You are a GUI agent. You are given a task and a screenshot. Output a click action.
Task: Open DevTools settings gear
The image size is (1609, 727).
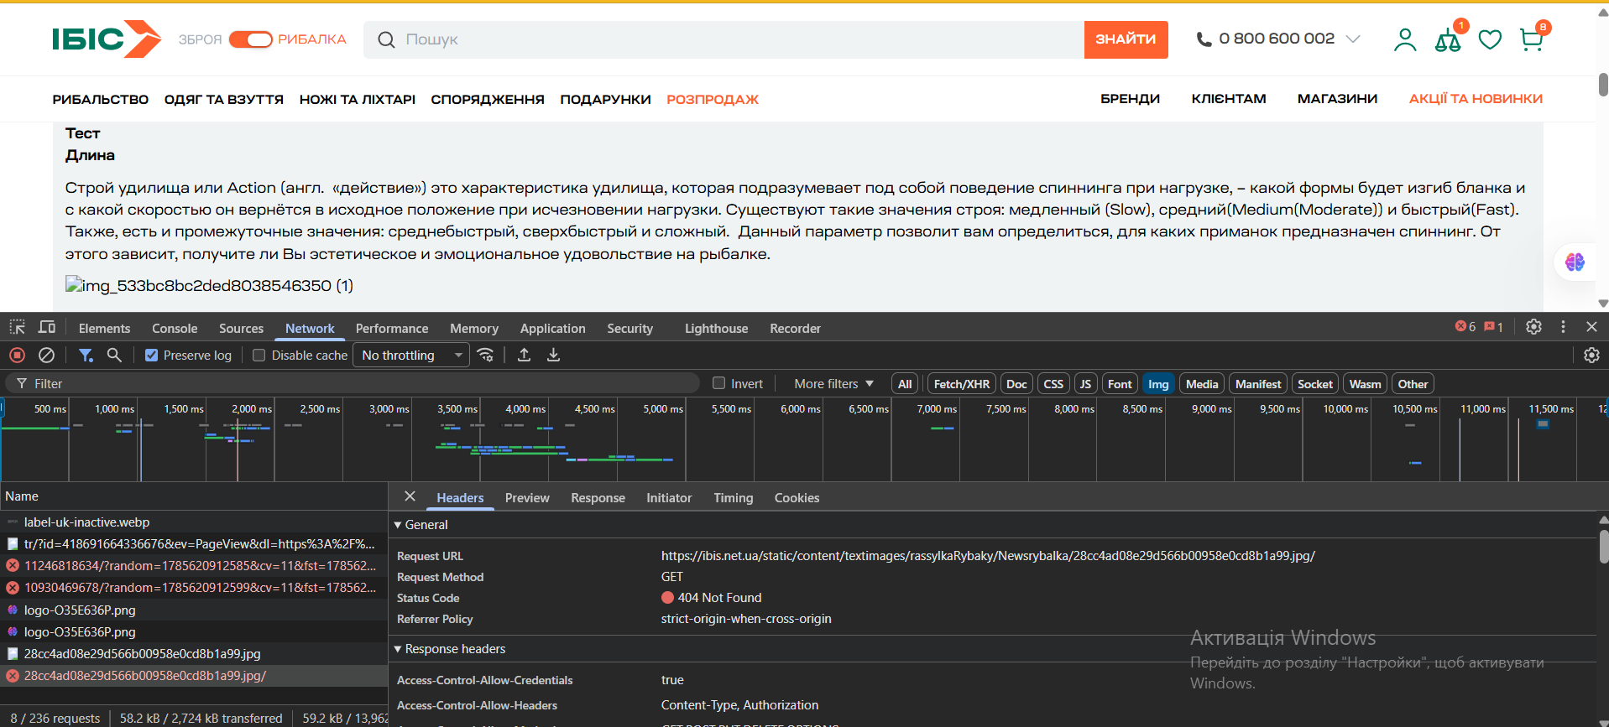click(x=1533, y=327)
